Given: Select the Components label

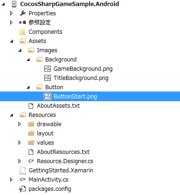Looking at the screenshot, I should [x=45, y=32].
